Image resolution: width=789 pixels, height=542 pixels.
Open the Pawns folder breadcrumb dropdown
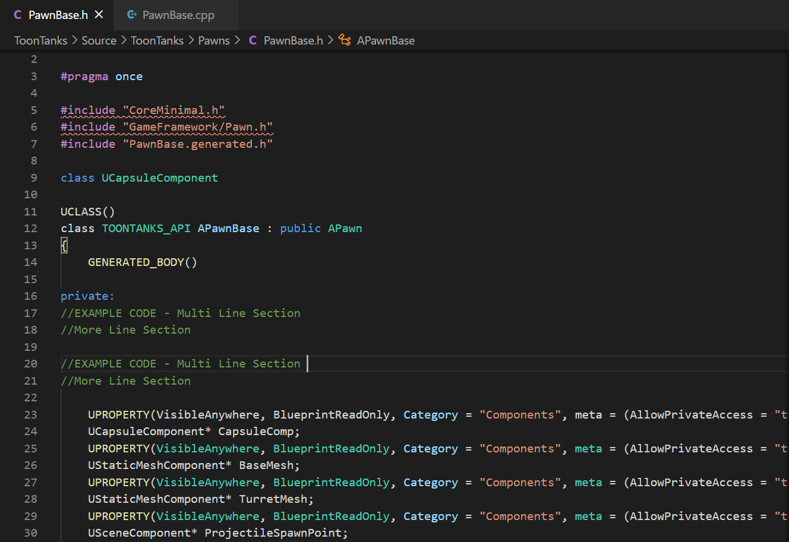[x=213, y=40]
